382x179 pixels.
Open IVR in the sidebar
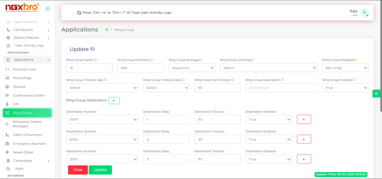16,104
